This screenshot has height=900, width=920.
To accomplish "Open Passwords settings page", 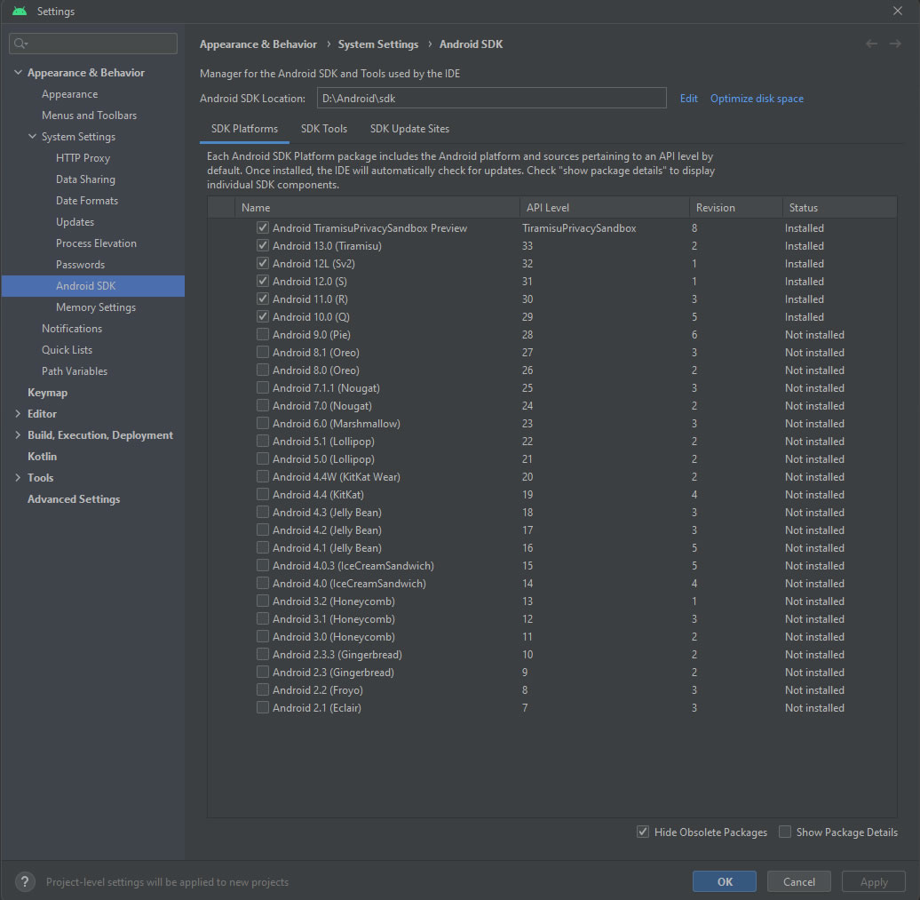I will click(81, 264).
